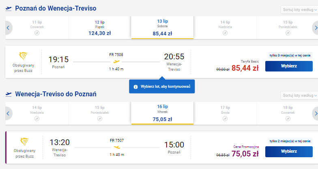
Task: Click the FR 7507 flight plane icon
Action: pos(117,147)
